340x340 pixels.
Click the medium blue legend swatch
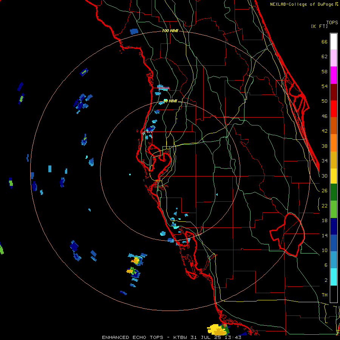point(334,243)
